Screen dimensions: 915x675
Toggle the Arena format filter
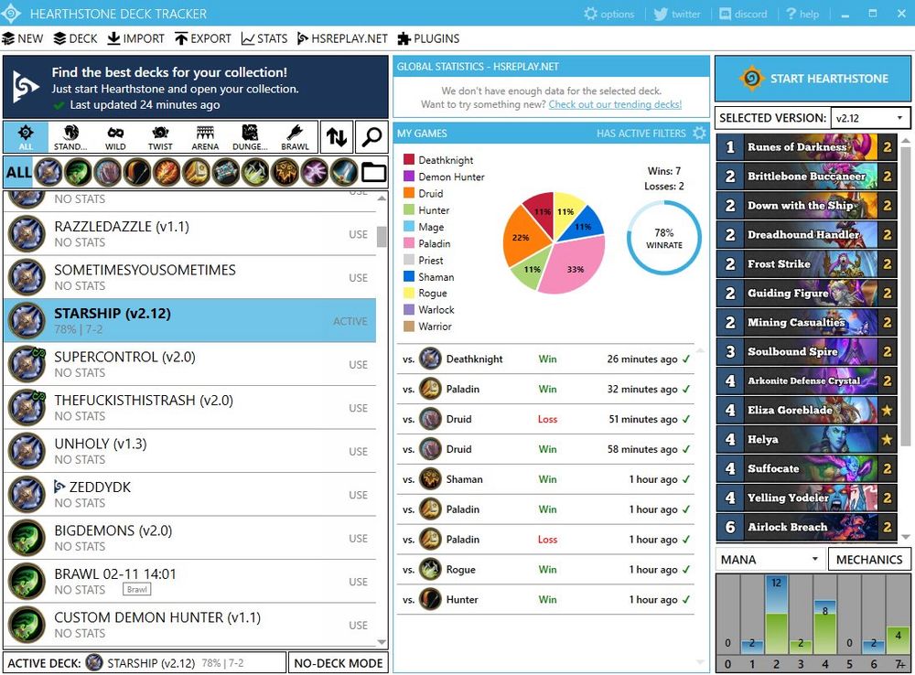click(205, 137)
